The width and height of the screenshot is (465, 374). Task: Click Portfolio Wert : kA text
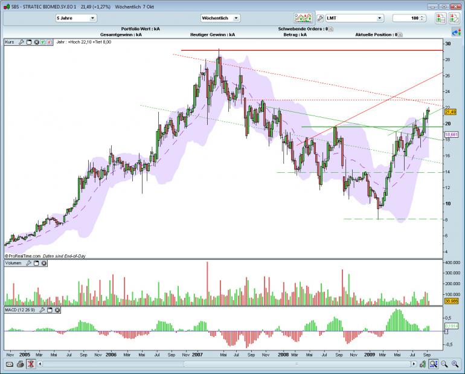point(140,29)
